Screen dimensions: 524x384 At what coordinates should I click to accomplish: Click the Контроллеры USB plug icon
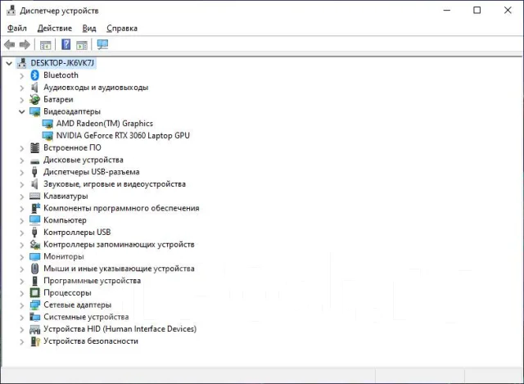point(34,233)
